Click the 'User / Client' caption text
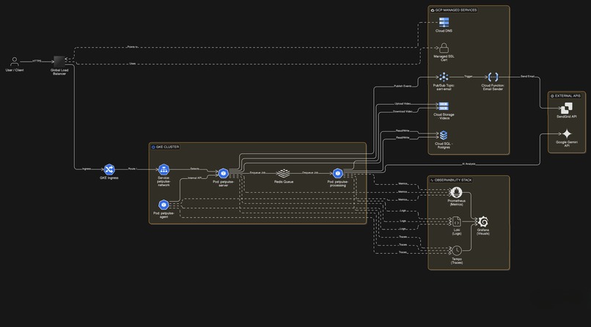The image size is (591, 327). coord(15,70)
